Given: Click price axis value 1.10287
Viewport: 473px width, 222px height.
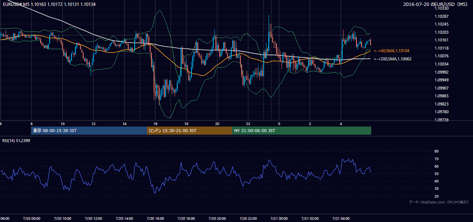Looking at the screenshot, I should click(x=442, y=16).
